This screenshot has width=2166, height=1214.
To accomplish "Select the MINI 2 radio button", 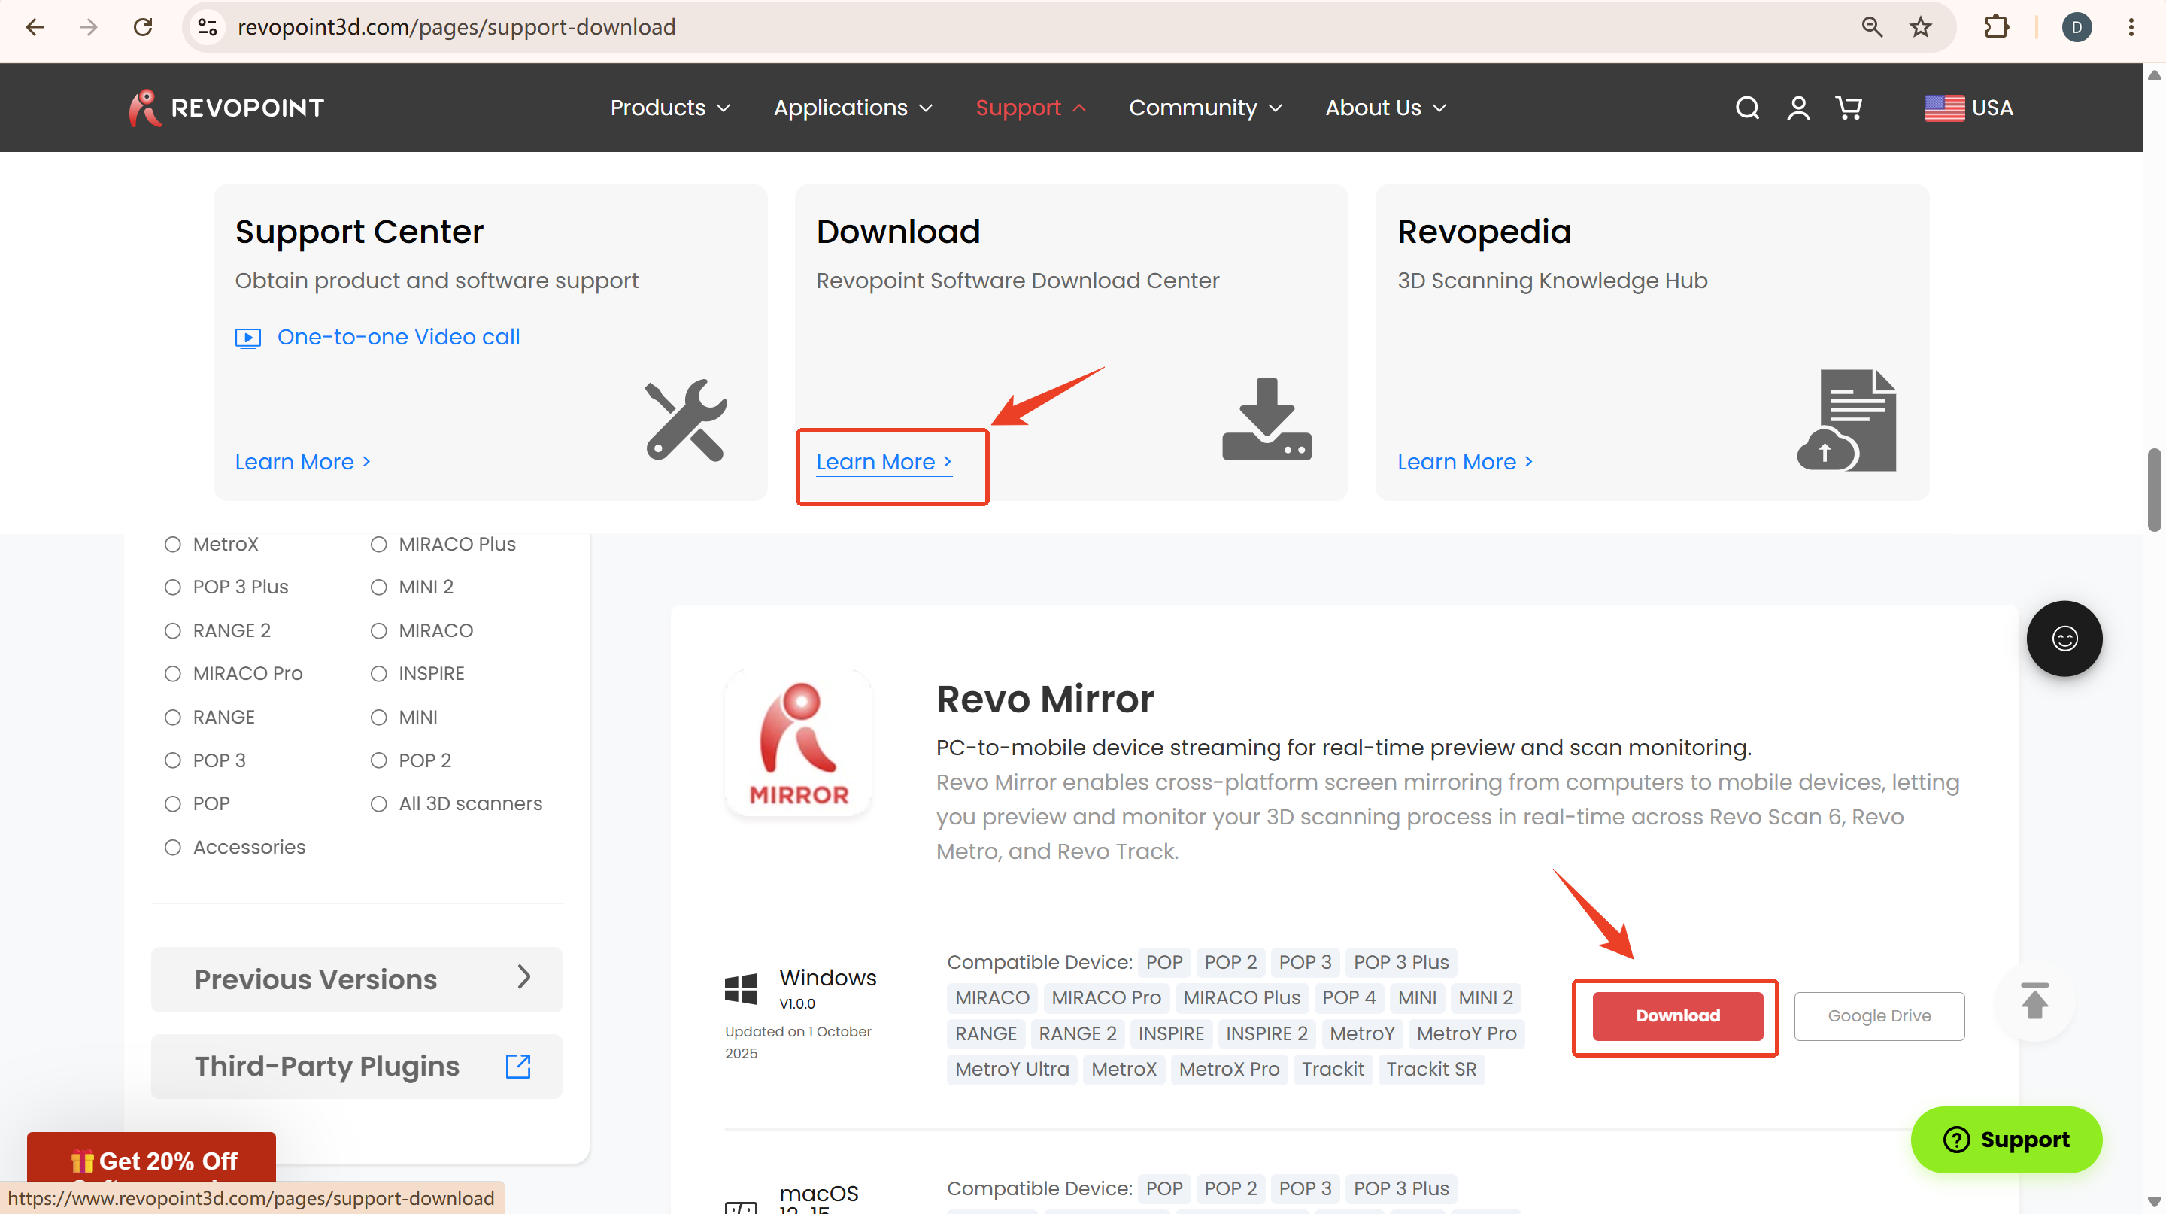I will pos(378,587).
